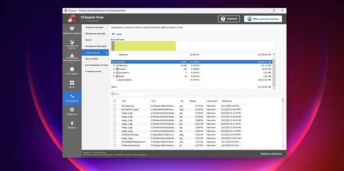Click the CCleaner logo in header
Image resolution: width=344 pixels, height=171 pixels.
tap(72, 19)
